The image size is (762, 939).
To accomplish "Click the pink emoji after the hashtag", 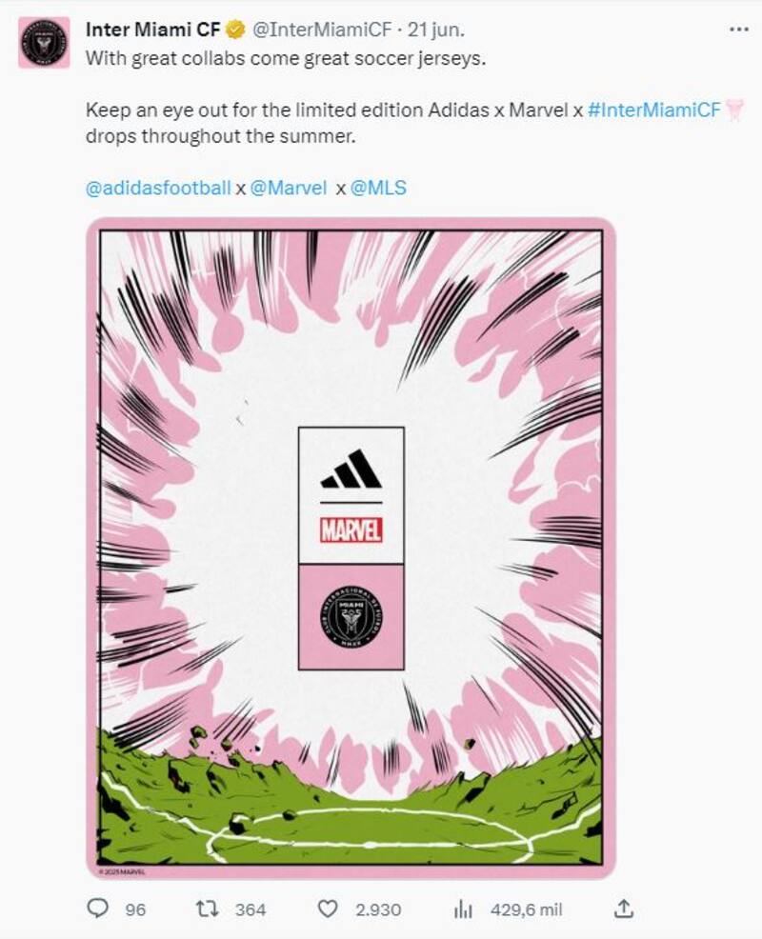I will [x=734, y=110].
